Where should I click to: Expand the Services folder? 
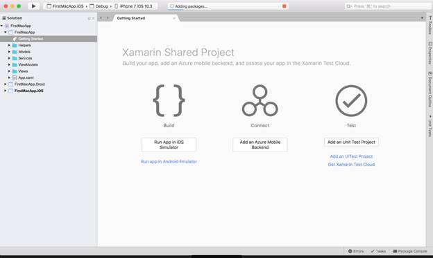tap(9, 58)
